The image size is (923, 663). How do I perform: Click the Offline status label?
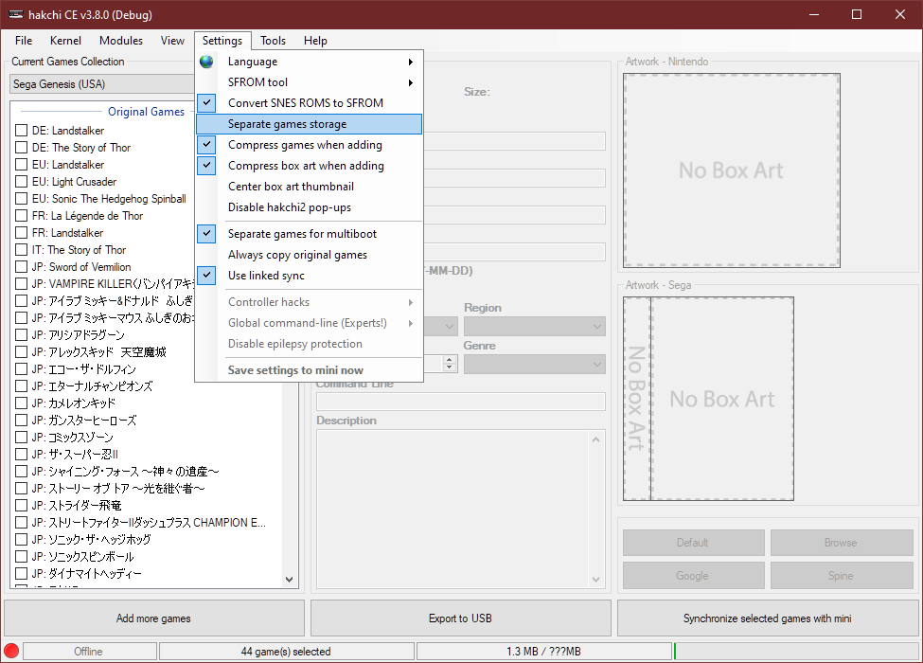(89, 652)
